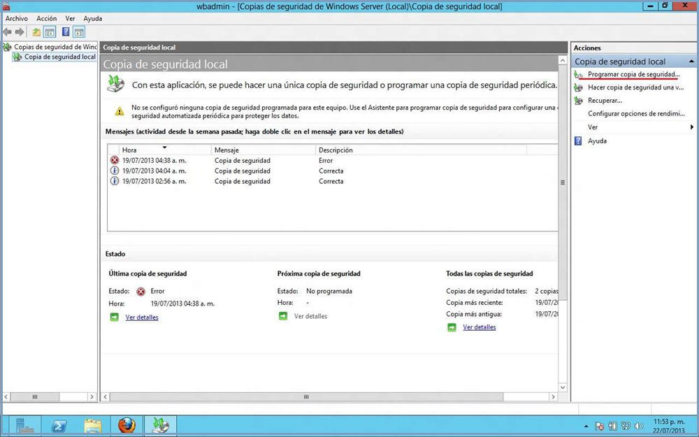
Task: Open Firefox from the taskbar
Action: click(x=127, y=426)
